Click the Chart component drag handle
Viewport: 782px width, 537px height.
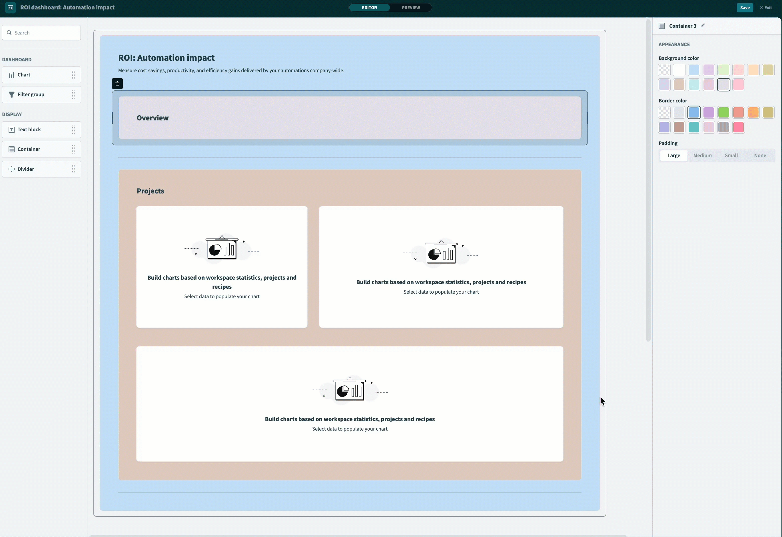click(73, 75)
